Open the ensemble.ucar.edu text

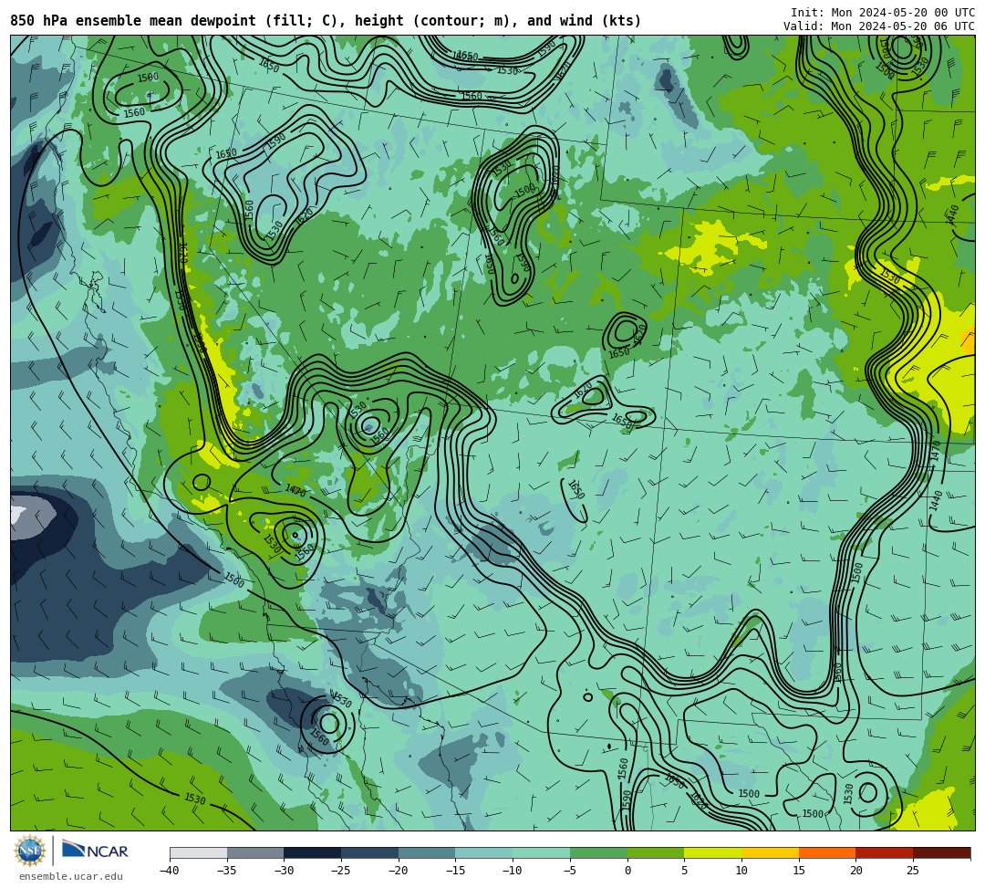pyautogui.click(x=71, y=876)
